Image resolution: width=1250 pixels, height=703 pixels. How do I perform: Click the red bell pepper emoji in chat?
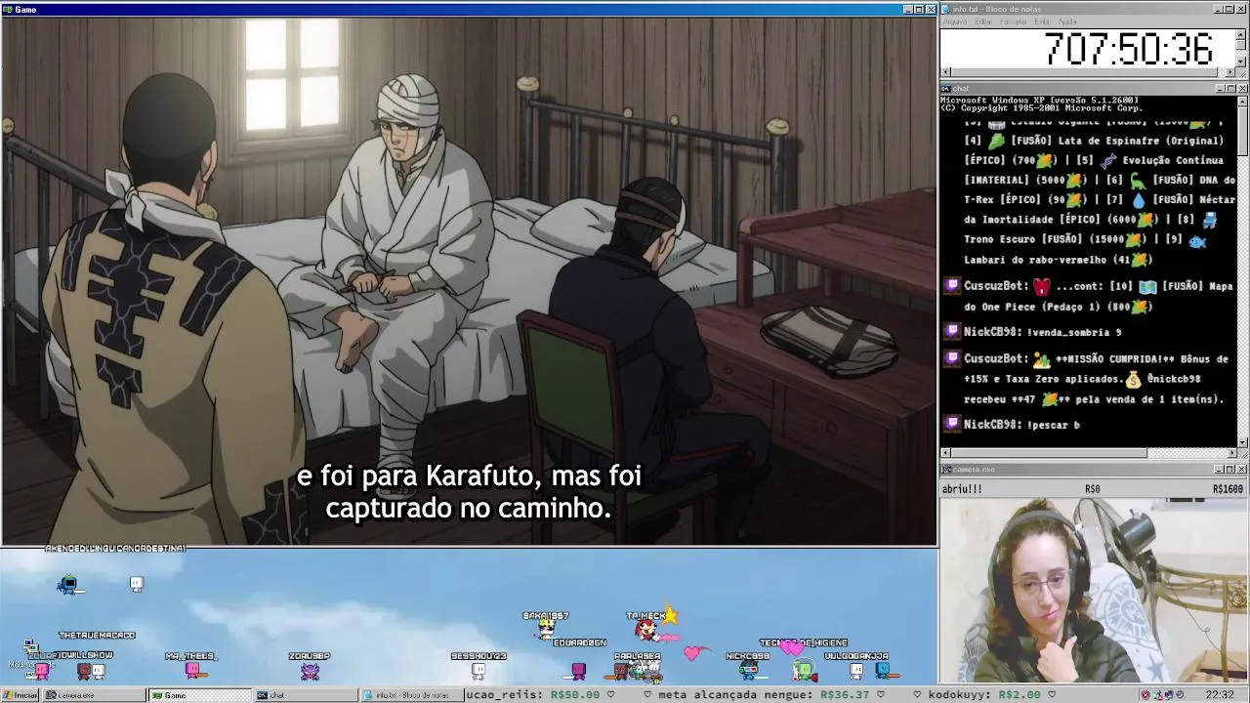1042,287
